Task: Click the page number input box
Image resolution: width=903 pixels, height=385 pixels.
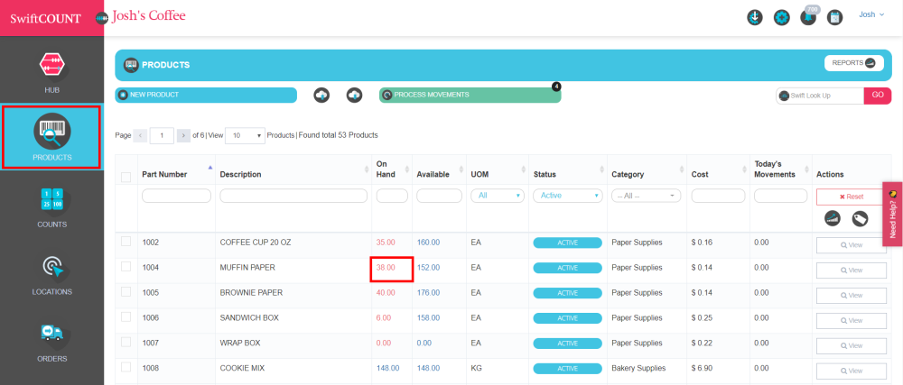Action: pyautogui.click(x=162, y=135)
